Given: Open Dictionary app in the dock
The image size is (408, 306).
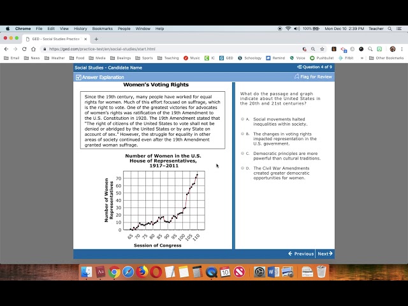Looking at the screenshot, I should tap(100, 272).
